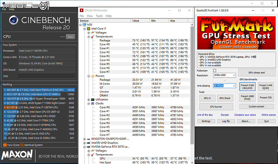Open the Donate link
This screenshot has height=164, width=278.
tap(225, 115)
